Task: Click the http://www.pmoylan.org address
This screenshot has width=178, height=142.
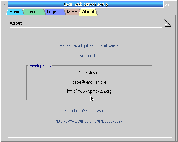Action: (89, 91)
